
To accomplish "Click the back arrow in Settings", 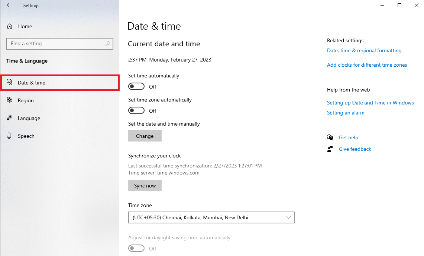I will tap(9, 5).
